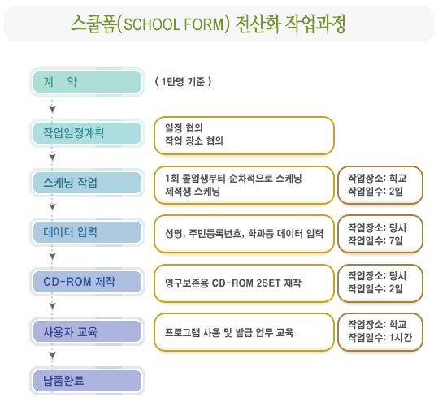Click the 졸업생 스케닝 description box
The image size is (447, 406).
pyautogui.click(x=244, y=185)
